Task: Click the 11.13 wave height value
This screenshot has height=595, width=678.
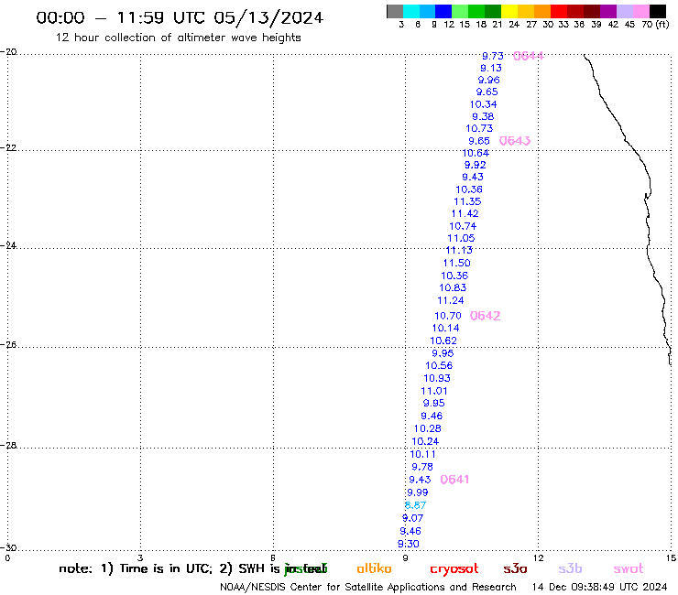Action: tap(459, 251)
